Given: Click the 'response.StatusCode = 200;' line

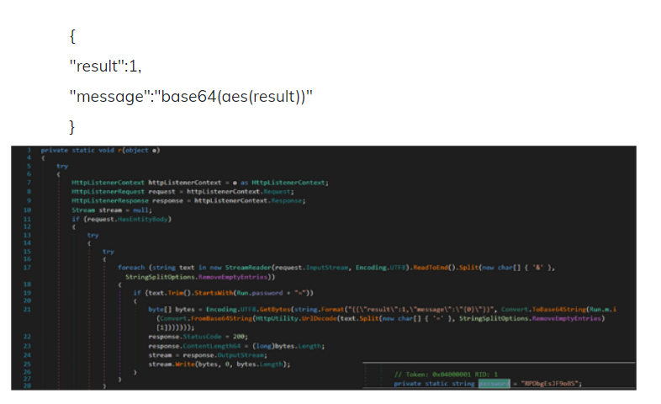Looking at the screenshot, I should click(x=198, y=337).
